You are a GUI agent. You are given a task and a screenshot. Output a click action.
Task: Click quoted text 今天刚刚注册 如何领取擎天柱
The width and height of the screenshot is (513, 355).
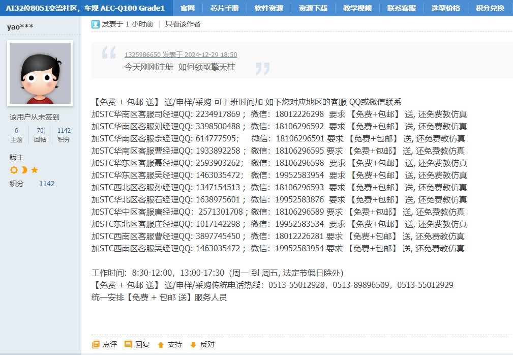(x=180, y=67)
